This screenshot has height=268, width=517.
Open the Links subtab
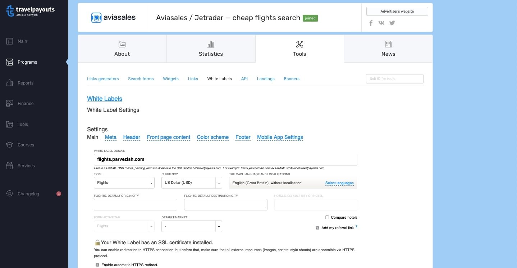pyautogui.click(x=193, y=79)
